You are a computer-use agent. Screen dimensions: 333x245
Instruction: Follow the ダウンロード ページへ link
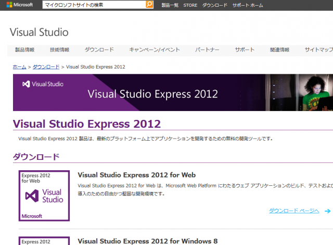[294, 211]
